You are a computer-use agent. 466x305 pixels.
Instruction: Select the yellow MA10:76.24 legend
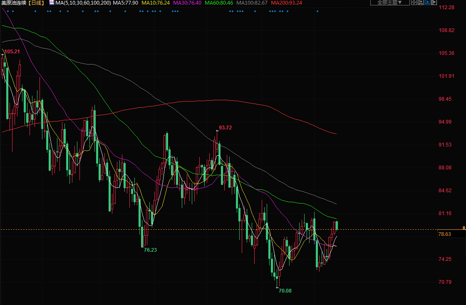click(x=155, y=3)
